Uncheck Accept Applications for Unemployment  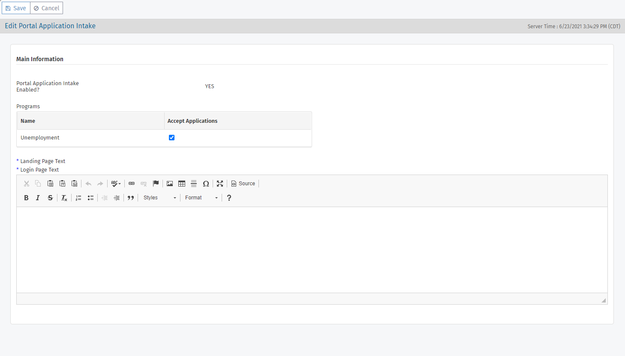(171, 137)
